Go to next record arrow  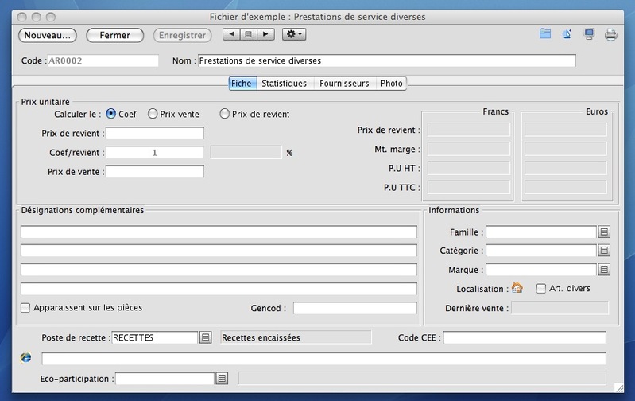click(x=265, y=34)
